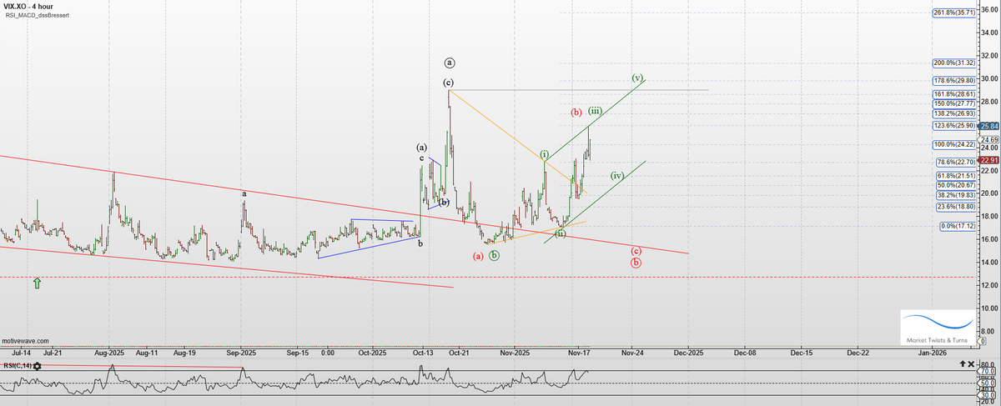Click the Dec-2025 date on time axis

point(688,353)
